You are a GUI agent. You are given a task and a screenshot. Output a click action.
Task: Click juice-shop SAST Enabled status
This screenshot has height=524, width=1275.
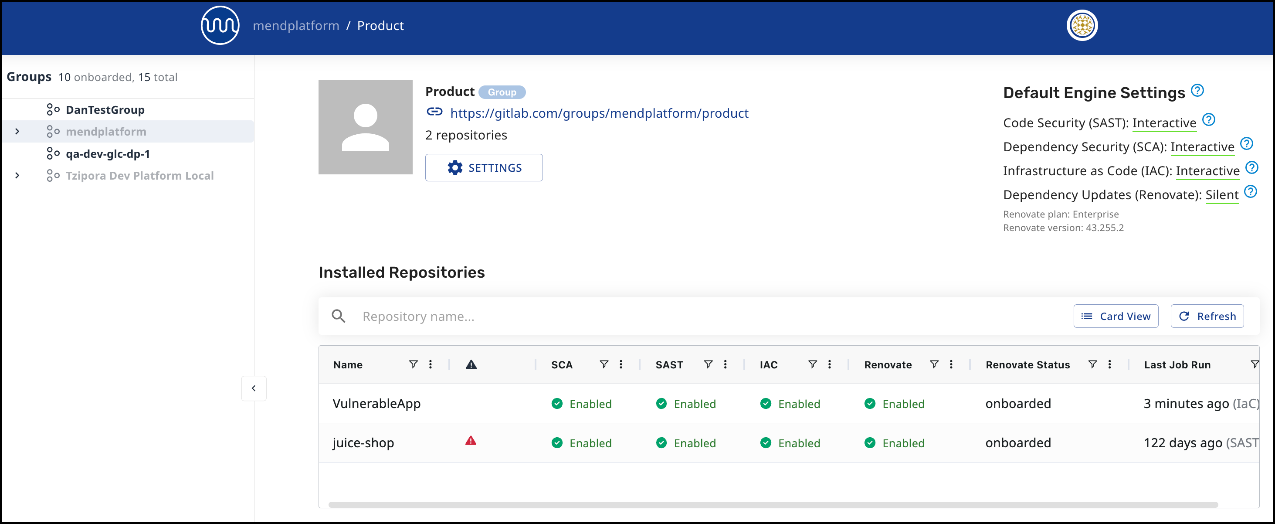coord(686,443)
